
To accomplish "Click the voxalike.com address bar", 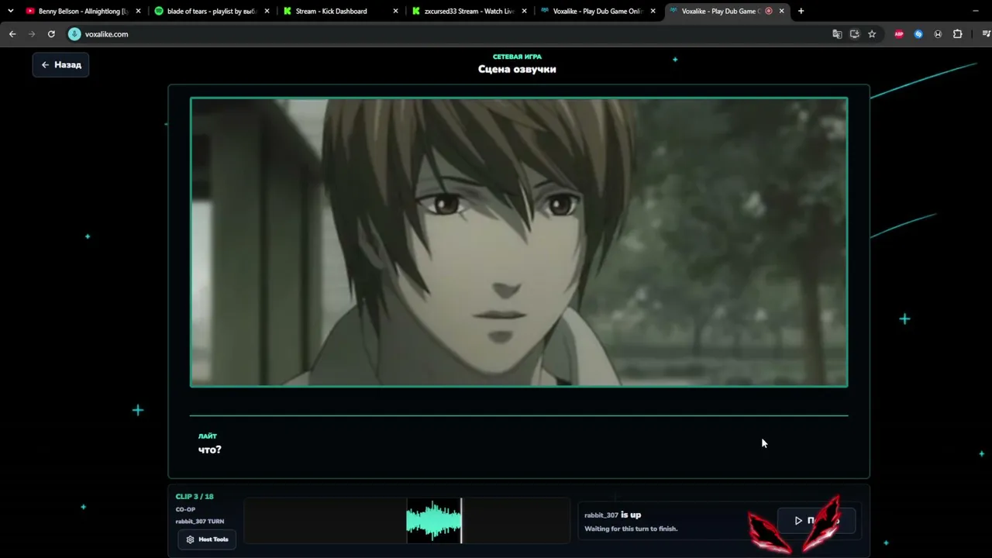I will click(446, 34).
